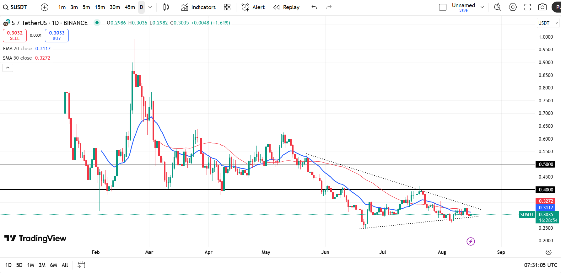
Task: Toggle the layout setup square
Action: 443,7
